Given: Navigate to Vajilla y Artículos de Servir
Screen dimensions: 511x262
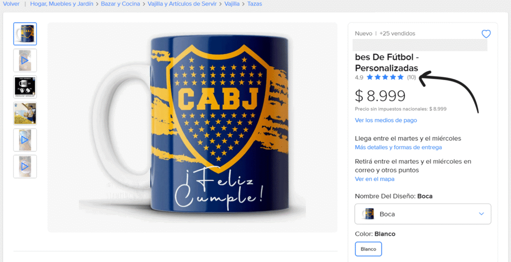Looking at the screenshot, I should (182, 4).
